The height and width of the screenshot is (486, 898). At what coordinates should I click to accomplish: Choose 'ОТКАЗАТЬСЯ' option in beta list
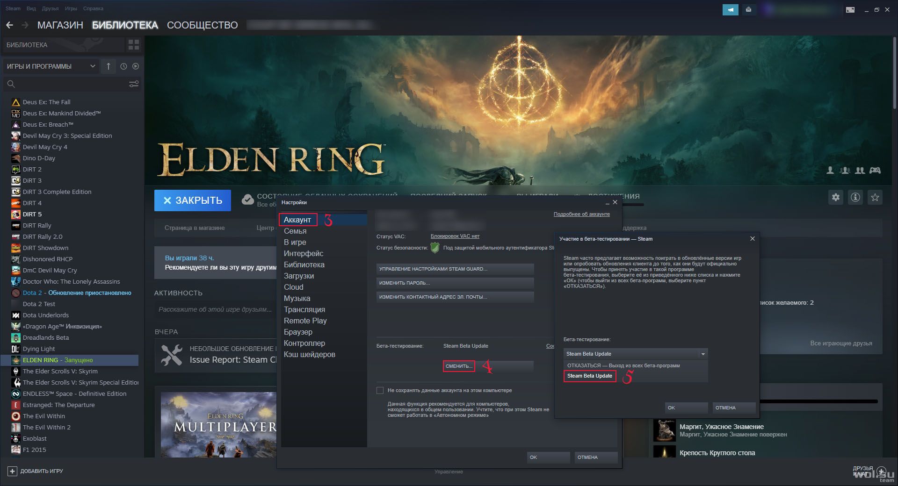(x=623, y=365)
